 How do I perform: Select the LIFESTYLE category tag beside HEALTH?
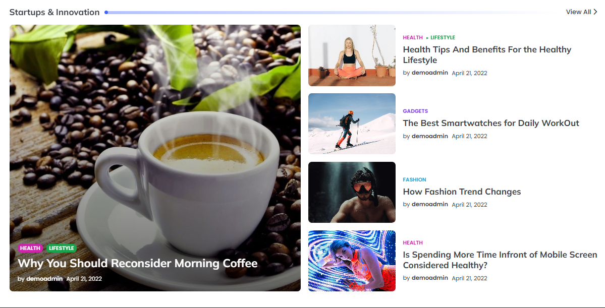point(443,37)
